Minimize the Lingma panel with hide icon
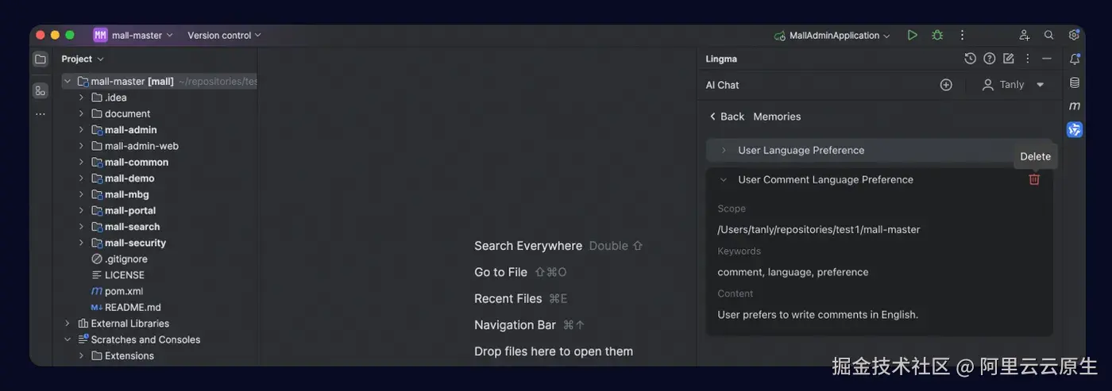 point(1047,59)
